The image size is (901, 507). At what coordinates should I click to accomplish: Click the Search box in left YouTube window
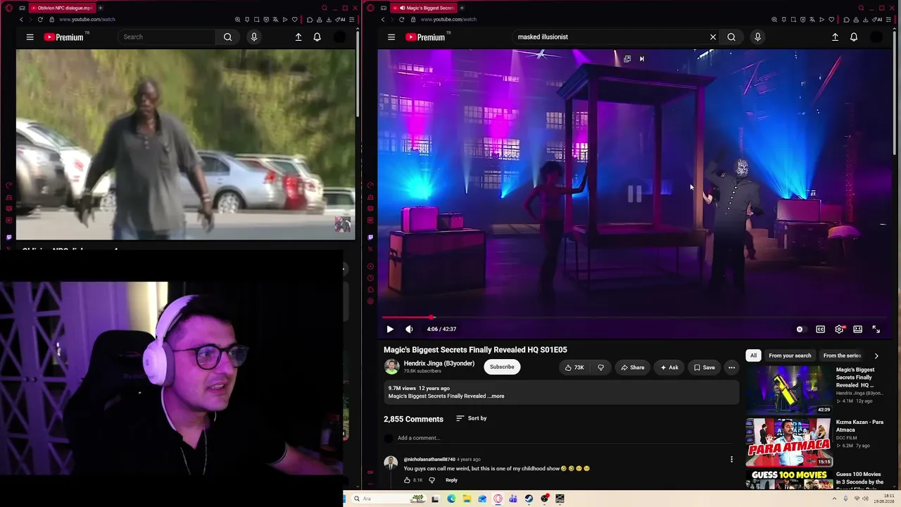click(x=168, y=37)
